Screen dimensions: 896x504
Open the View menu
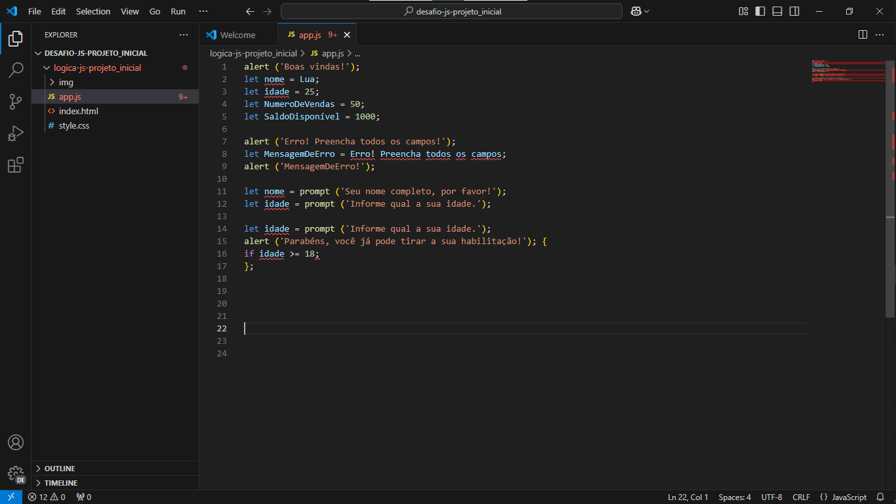130,11
